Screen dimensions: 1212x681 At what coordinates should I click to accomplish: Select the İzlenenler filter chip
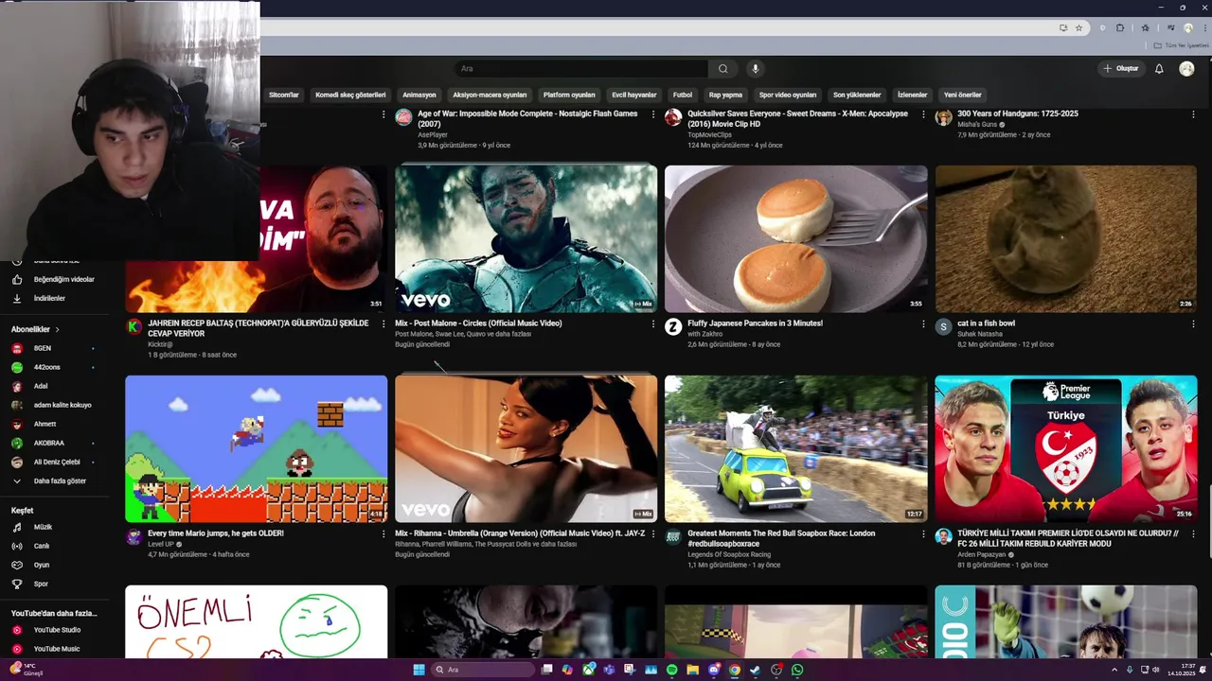coord(912,95)
